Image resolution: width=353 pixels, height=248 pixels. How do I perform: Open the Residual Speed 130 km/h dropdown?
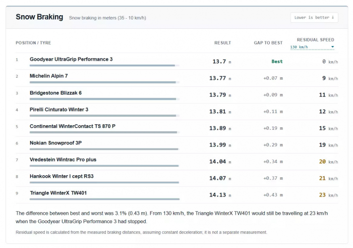pos(312,47)
